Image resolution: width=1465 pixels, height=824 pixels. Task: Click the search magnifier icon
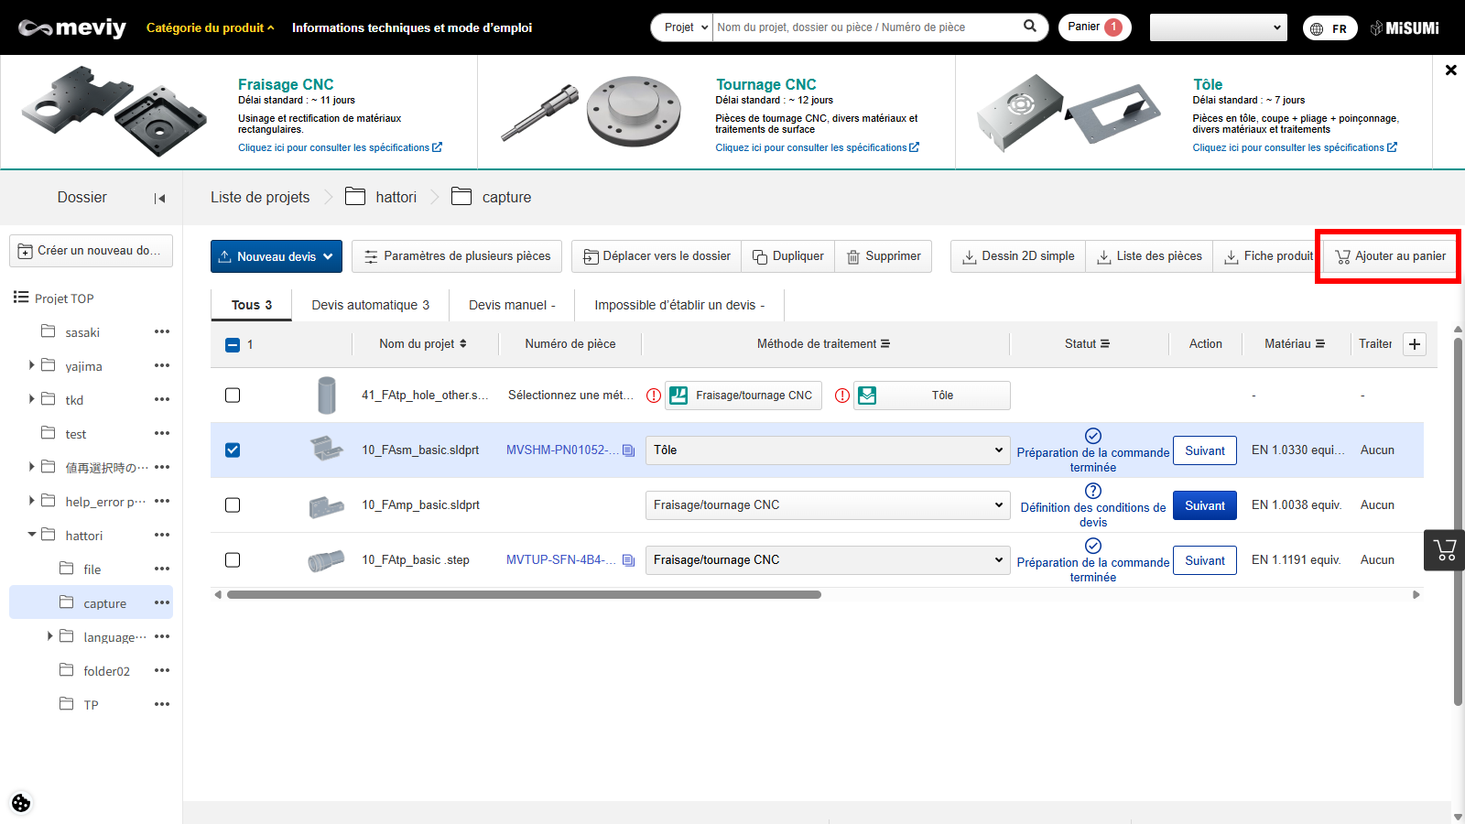1030,27
